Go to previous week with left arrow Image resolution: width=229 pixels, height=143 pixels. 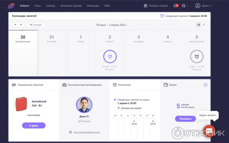(15, 25)
